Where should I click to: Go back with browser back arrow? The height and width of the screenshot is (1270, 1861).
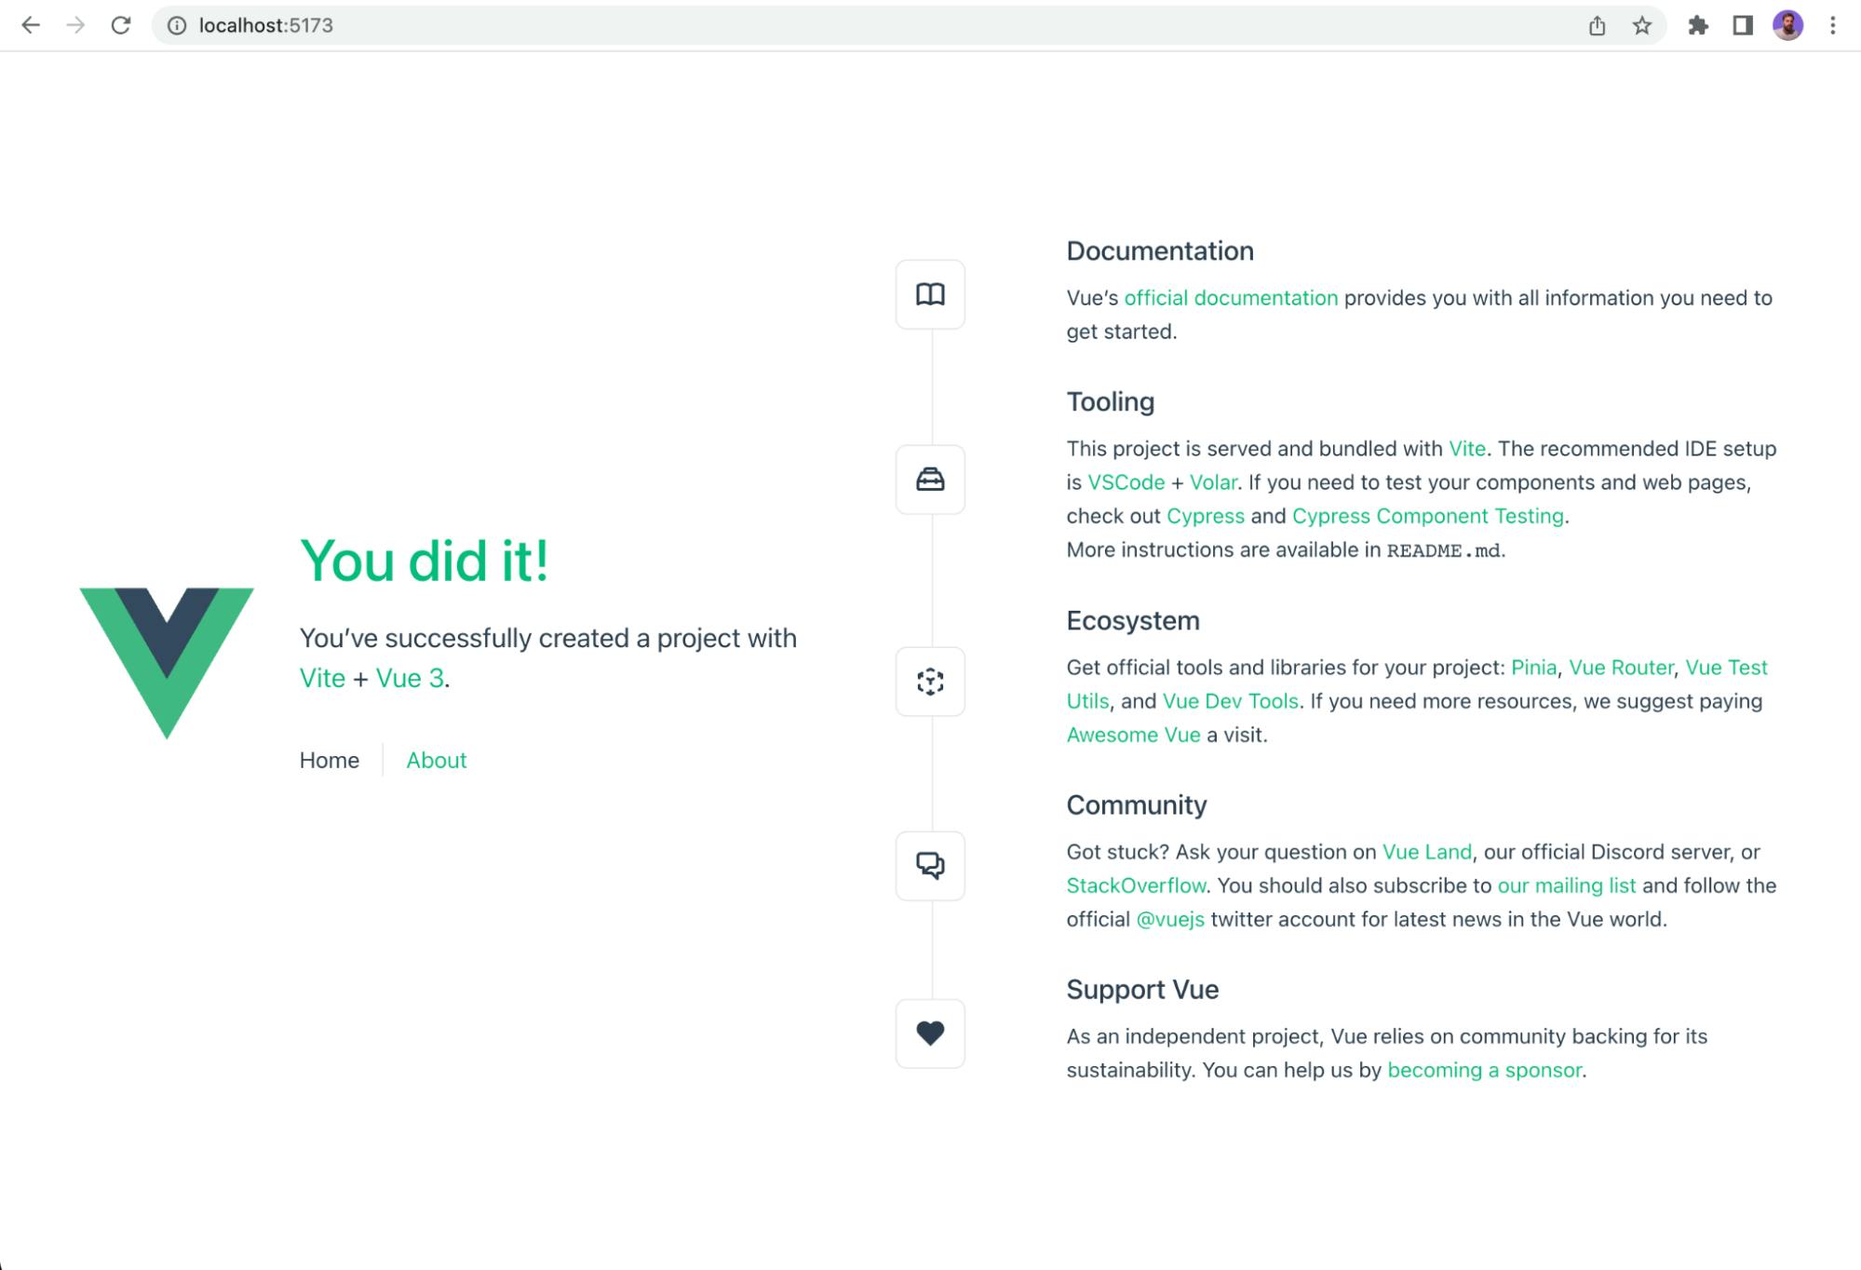click(31, 25)
